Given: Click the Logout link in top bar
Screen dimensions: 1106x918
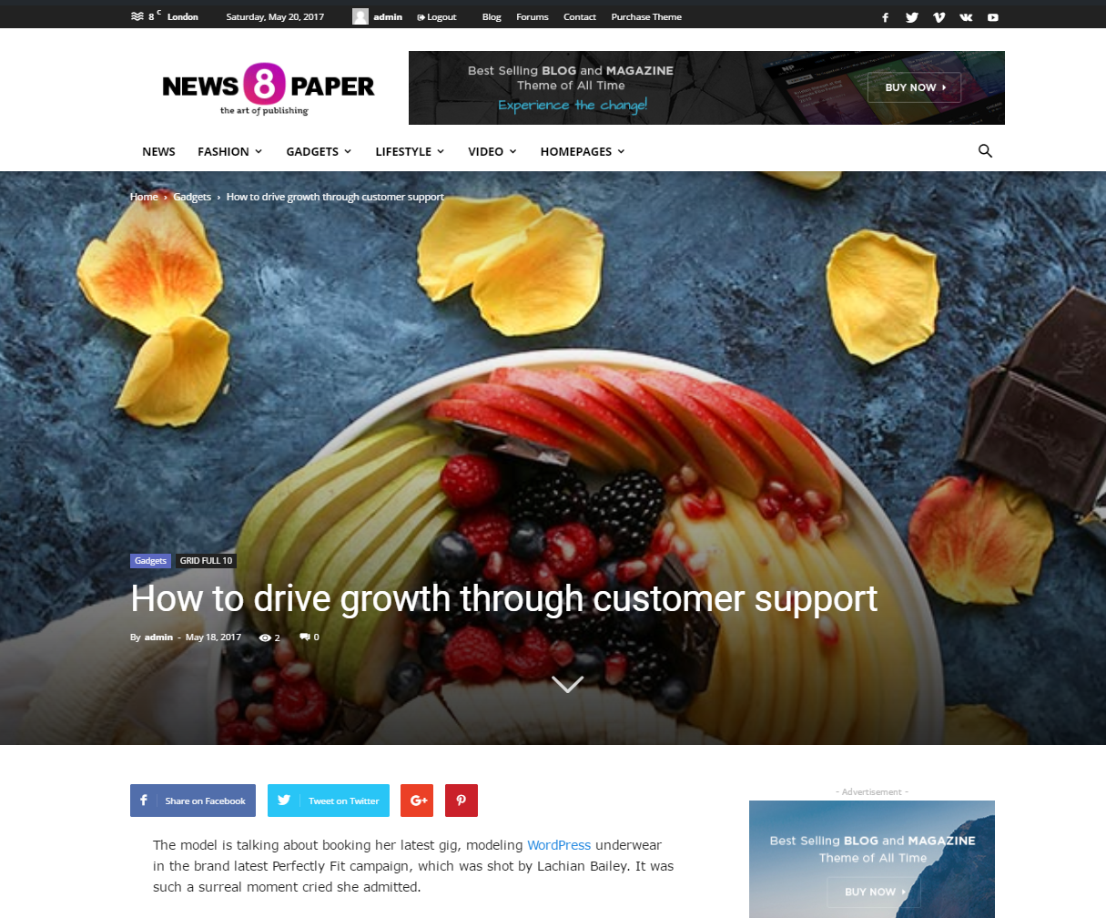Looking at the screenshot, I should coord(437,17).
